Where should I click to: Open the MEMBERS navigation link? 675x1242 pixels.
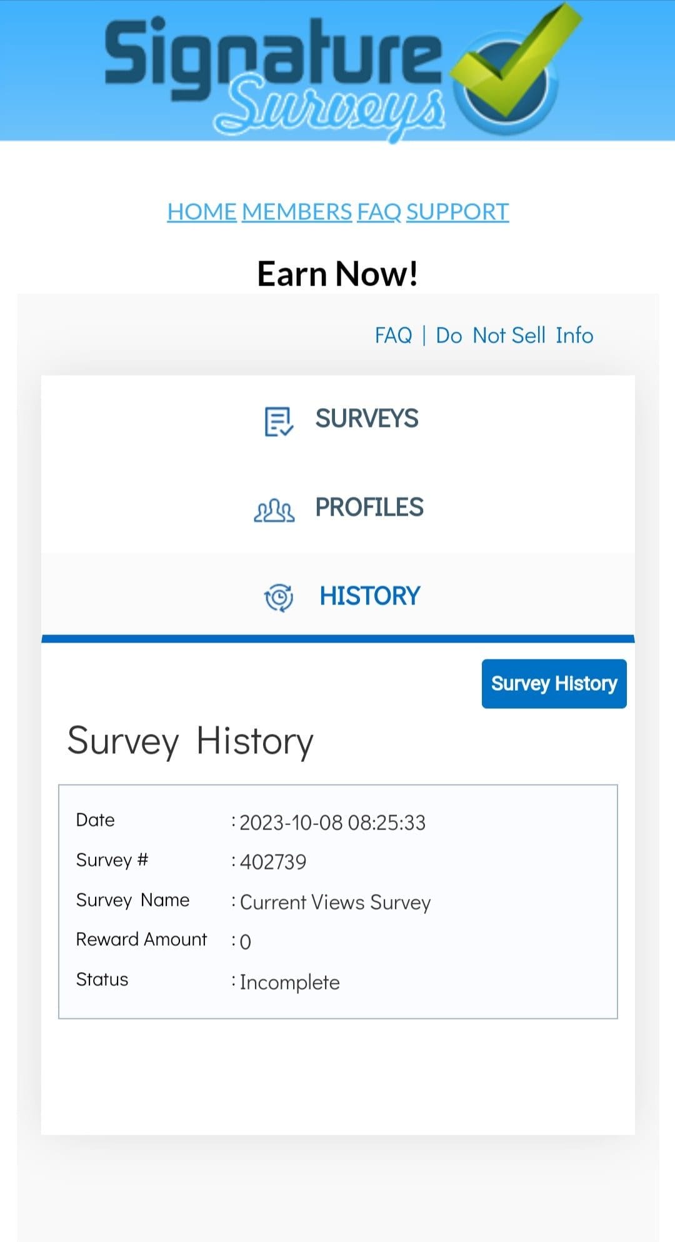(x=297, y=212)
